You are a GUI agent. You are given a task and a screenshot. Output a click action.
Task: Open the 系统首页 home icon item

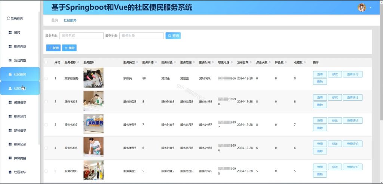pos(9,18)
